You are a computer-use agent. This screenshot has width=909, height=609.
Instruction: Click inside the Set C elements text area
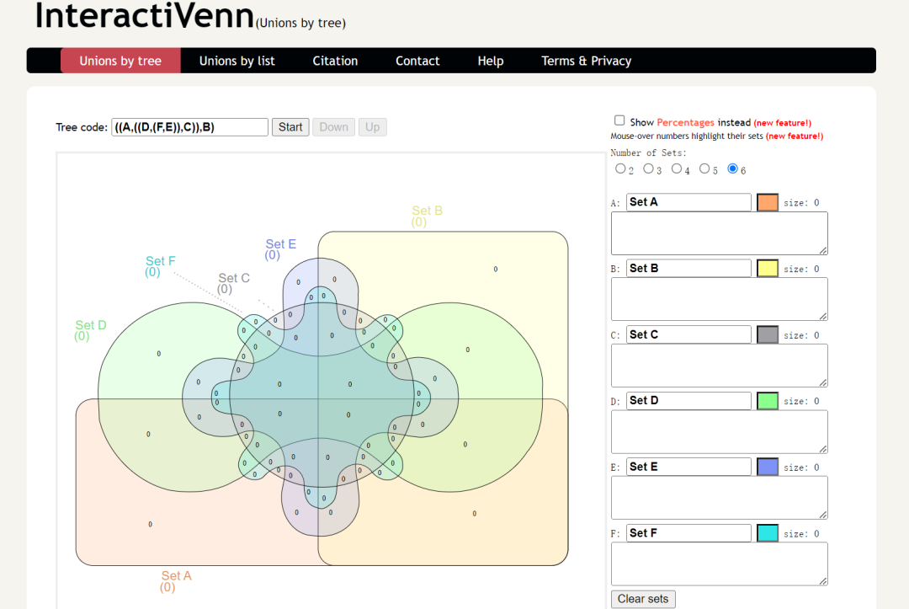coord(720,366)
